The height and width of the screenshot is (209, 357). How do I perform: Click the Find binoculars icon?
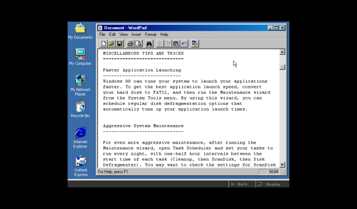pyautogui.click(x=149, y=44)
